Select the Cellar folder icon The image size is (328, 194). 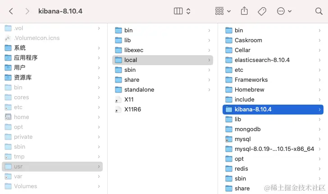(x=229, y=50)
